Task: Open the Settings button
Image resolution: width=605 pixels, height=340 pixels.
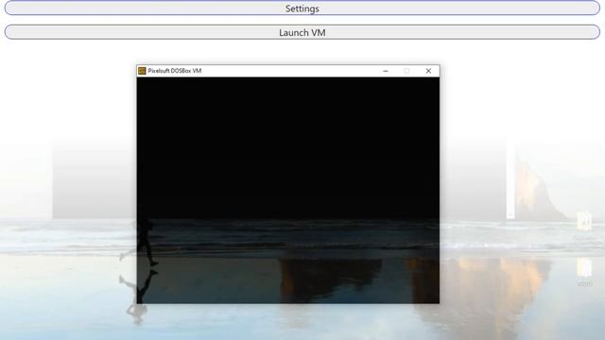Action: [302, 8]
